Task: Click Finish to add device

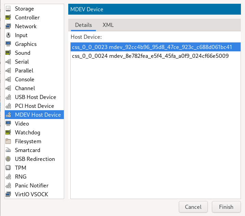Action: point(226,207)
